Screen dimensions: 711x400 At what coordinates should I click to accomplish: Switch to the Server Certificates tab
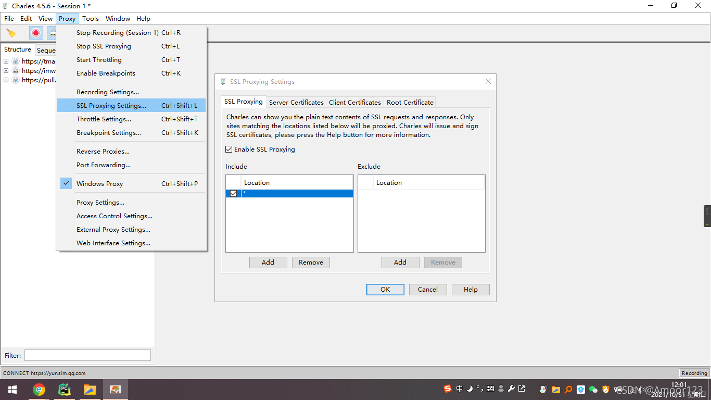pyautogui.click(x=296, y=102)
